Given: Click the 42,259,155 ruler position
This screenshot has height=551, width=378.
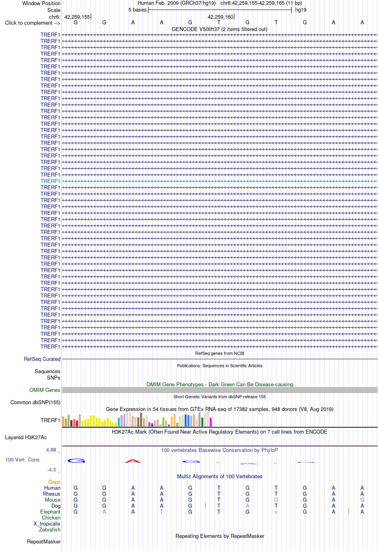Looking at the screenshot, I should point(77,17).
